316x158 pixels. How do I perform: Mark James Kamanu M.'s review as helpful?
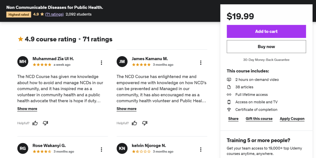135,123
